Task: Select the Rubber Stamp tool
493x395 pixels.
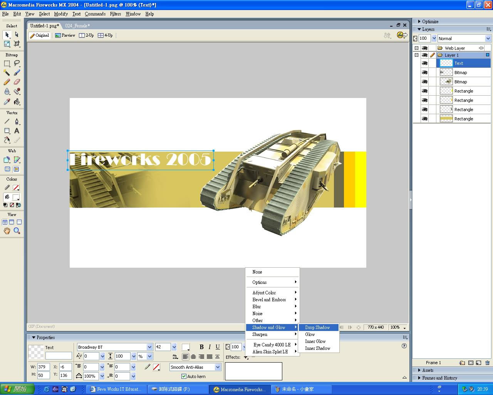Action: point(17,91)
